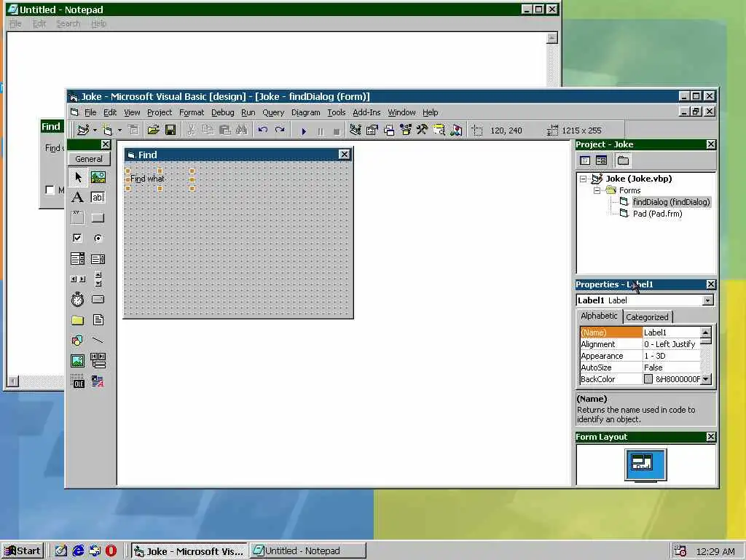The height and width of the screenshot is (560, 746).
Task: Open the Form Layout Window toolbar icon
Action: click(x=389, y=130)
